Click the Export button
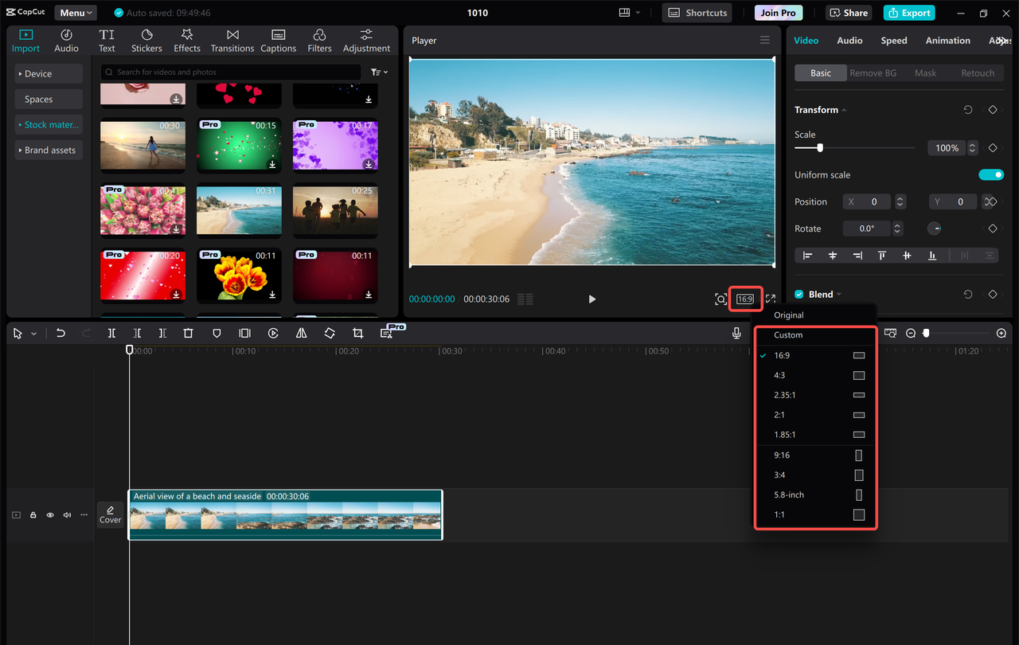This screenshot has height=645, width=1019. [x=908, y=13]
